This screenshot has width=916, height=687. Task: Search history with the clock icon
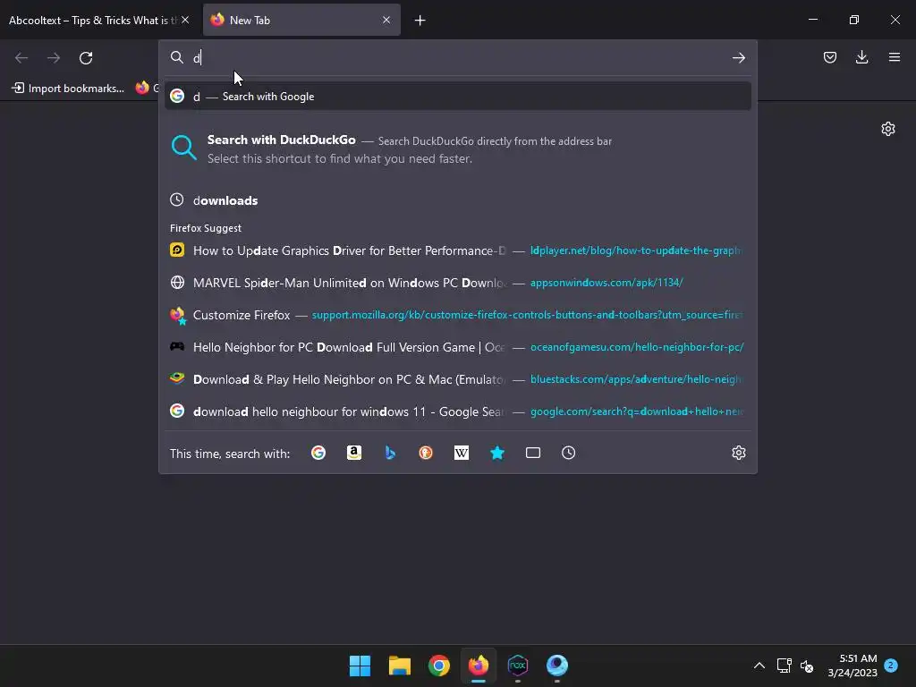[568, 453]
